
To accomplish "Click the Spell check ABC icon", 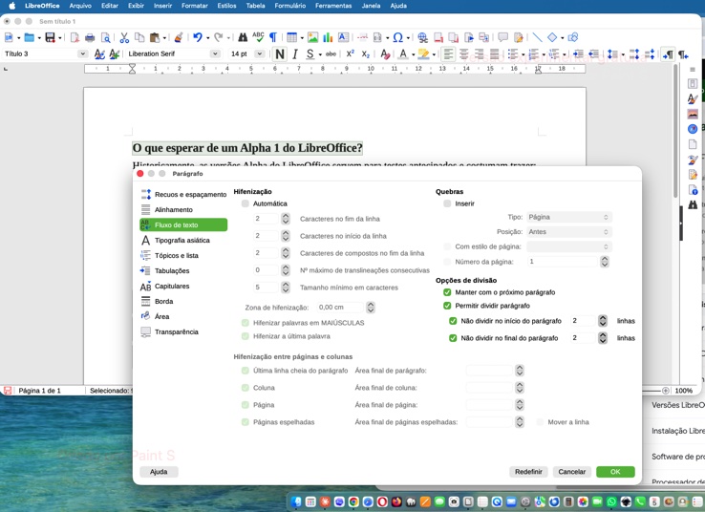I will [258, 36].
